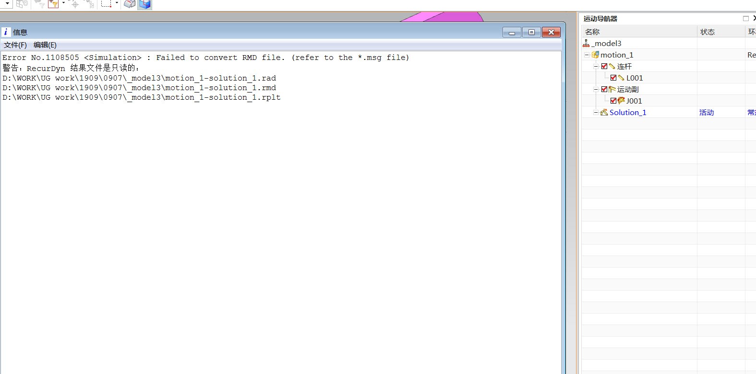Minimize the 信息 window
Screen dimensions: 756x374
coord(512,32)
